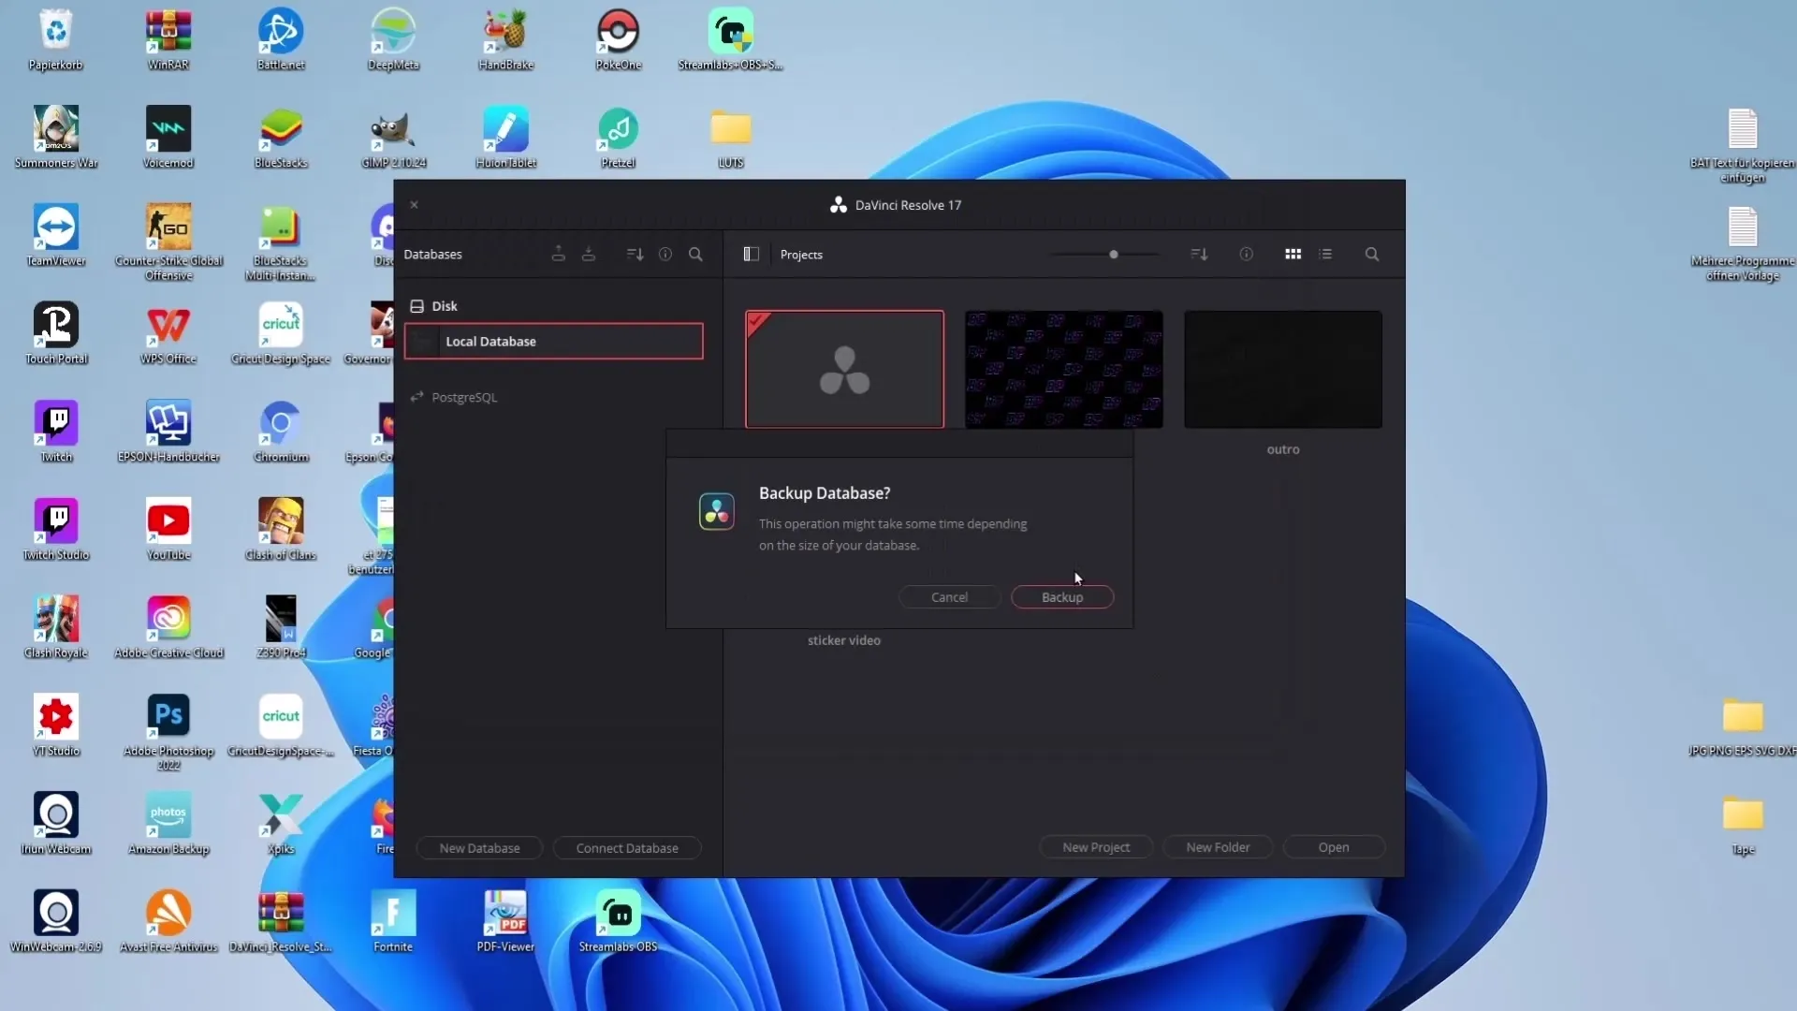This screenshot has height=1011, width=1797.
Task: Open the Streamlabs OBS icon at bottom
Action: (618, 922)
